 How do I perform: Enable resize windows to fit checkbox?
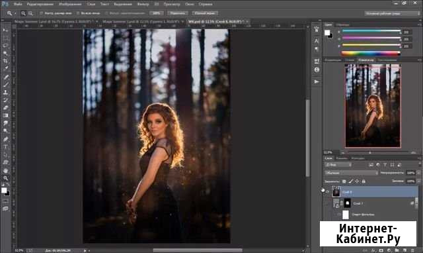pyautogui.click(x=41, y=13)
